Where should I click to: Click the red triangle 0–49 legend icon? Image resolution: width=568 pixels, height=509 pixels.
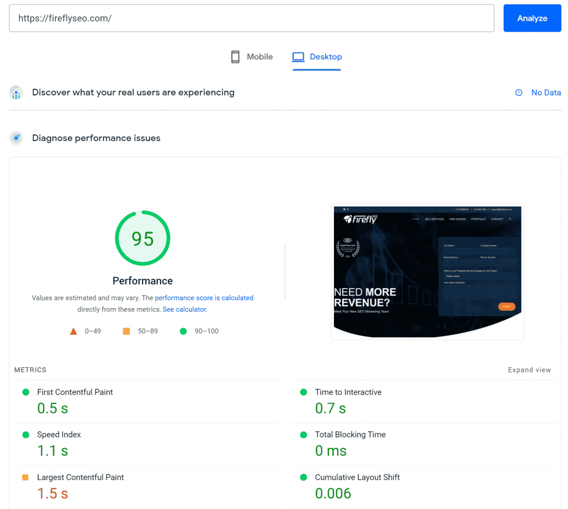(x=74, y=331)
